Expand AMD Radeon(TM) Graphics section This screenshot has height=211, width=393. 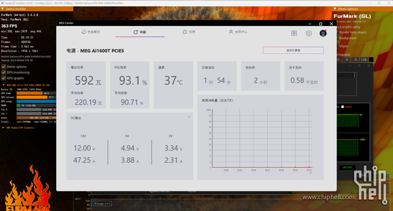[3, 128]
